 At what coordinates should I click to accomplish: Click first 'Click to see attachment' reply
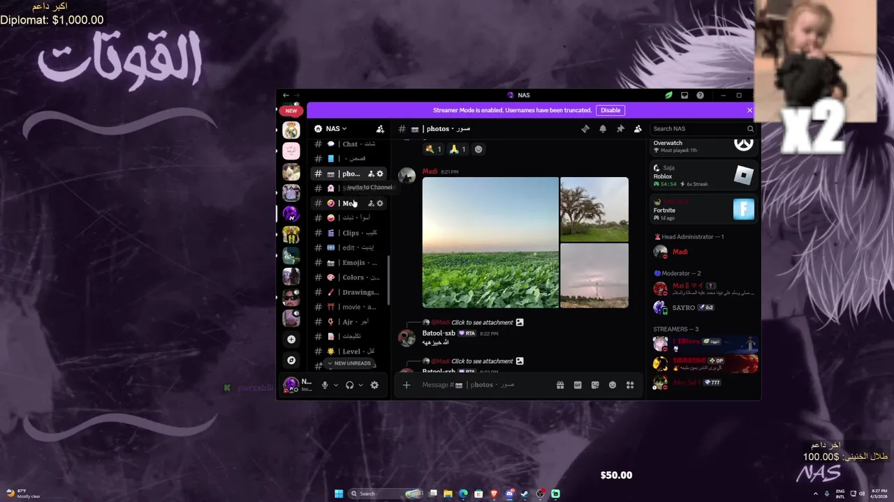tap(482, 323)
